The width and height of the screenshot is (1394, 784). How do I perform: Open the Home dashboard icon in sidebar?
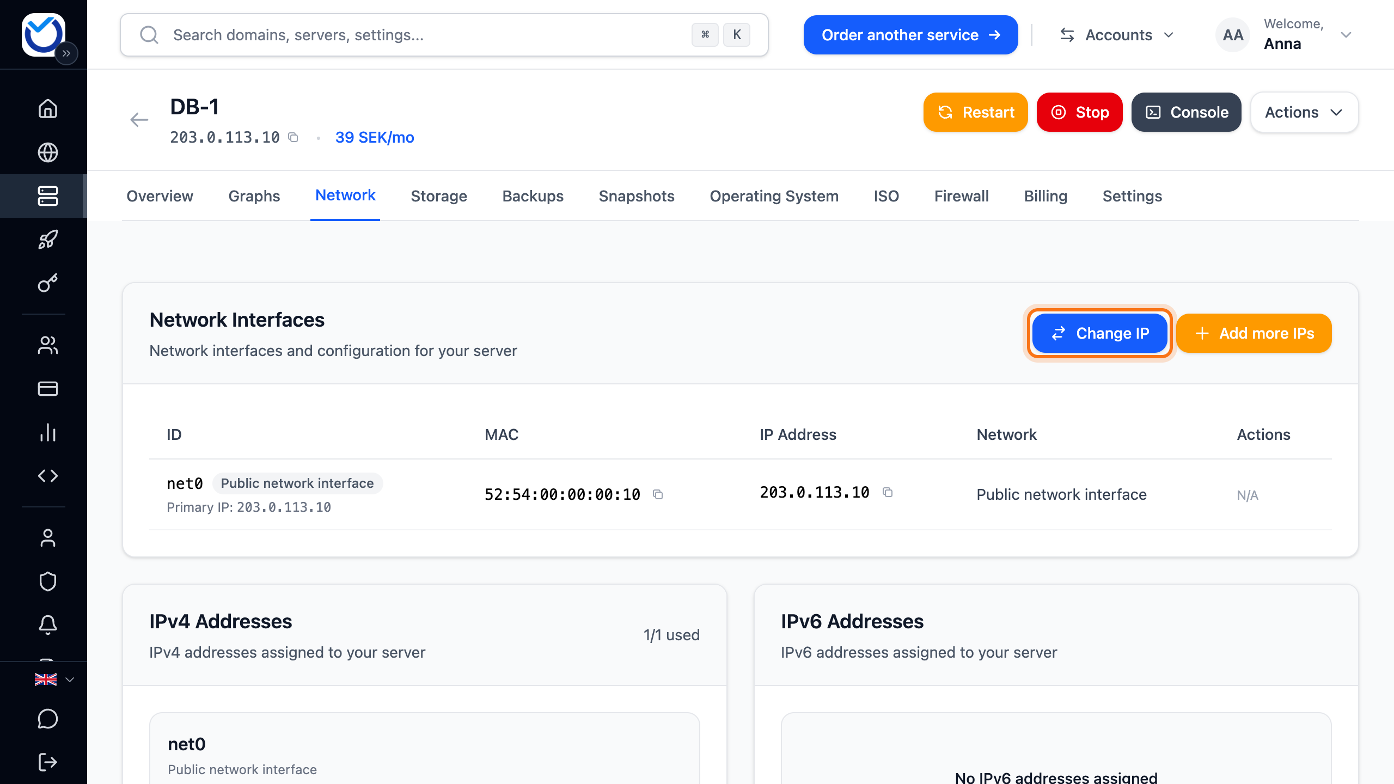coord(48,108)
